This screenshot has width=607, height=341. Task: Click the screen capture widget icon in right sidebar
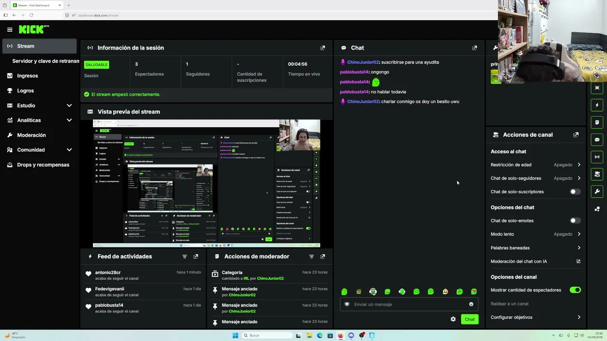click(x=597, y=88)
